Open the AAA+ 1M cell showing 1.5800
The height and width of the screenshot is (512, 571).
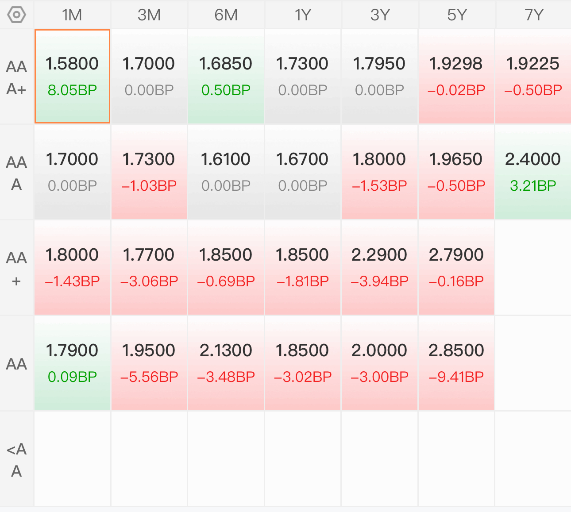click(x=72, y=77)
